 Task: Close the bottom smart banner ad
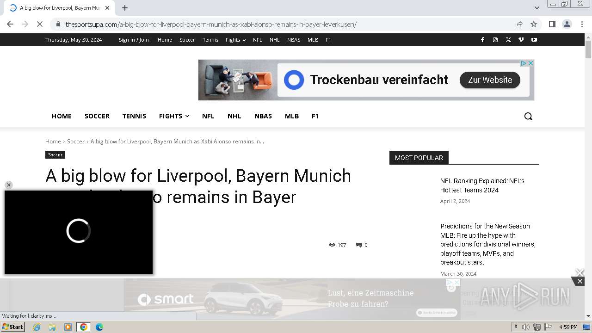580,281
